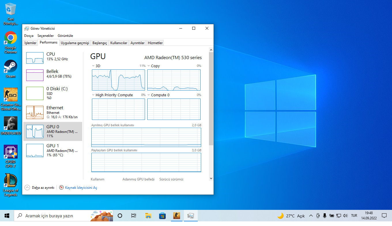
Task: Select the Steam desktop icon
Action: (11, 69)
